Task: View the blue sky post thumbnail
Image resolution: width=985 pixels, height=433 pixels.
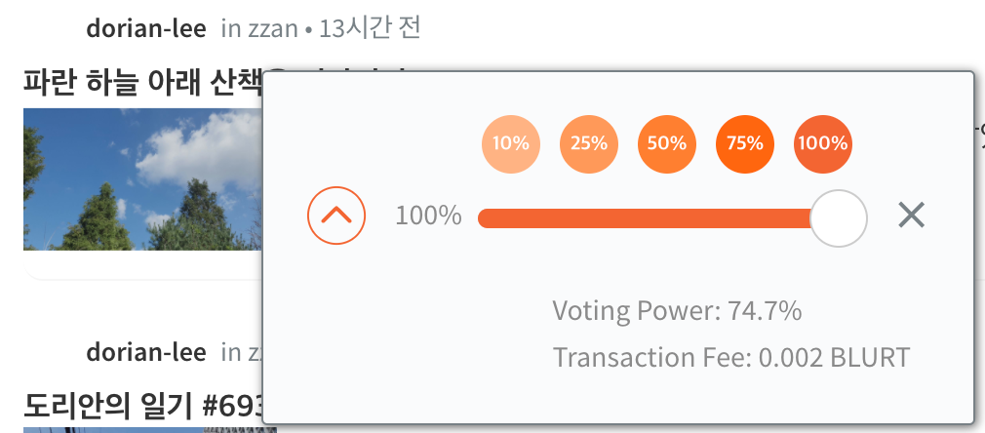Action: (142, 179)
